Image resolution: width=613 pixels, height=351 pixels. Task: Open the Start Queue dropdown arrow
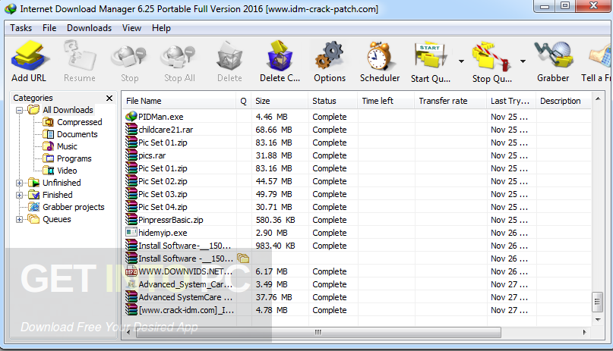tap(461, 61)
